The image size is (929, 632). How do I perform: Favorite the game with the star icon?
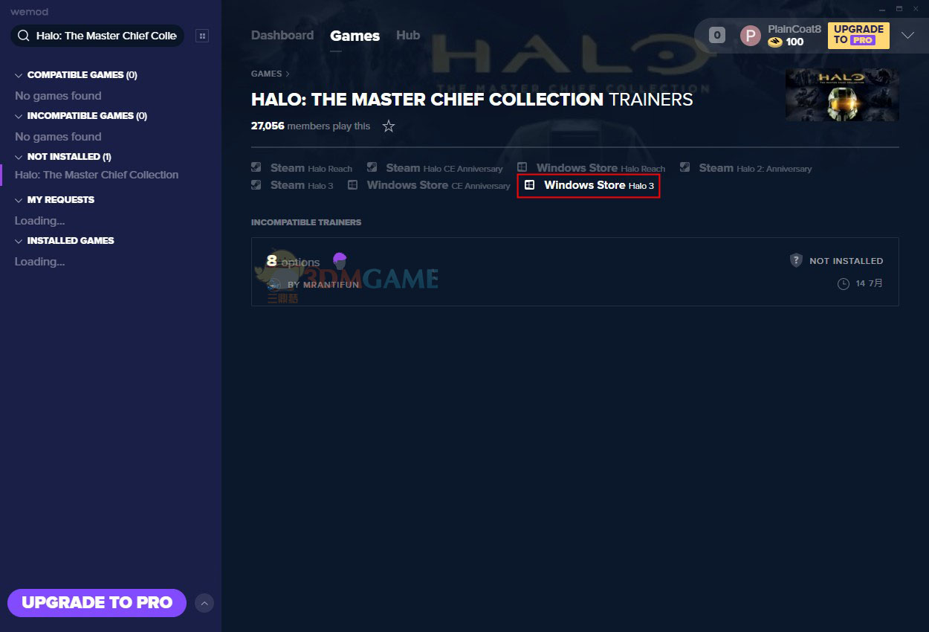pyautogui.click(x=388, y=126)
